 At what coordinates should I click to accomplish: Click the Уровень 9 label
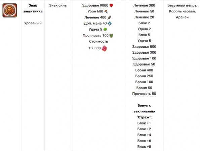tap(33, 23)
